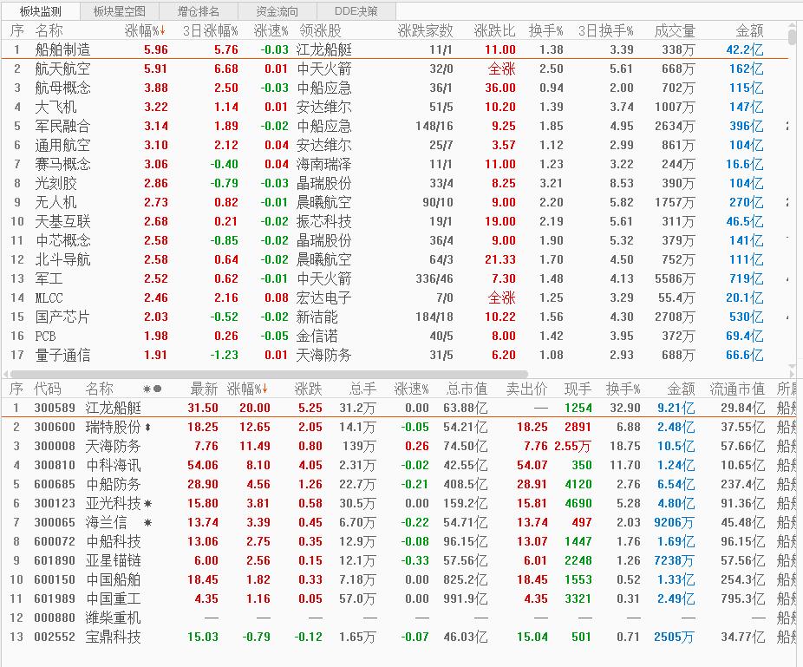Viewport: 803px width, 667px height.
Task: Open stock 中船科技 row
Action: point(400,541)
